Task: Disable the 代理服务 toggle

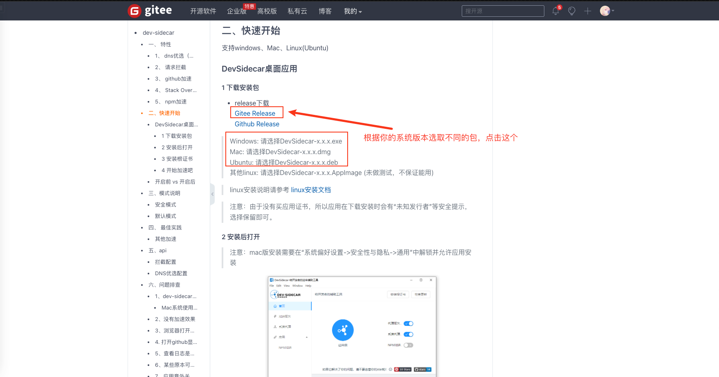Action: pyautogui.click(x=408, y=323)
